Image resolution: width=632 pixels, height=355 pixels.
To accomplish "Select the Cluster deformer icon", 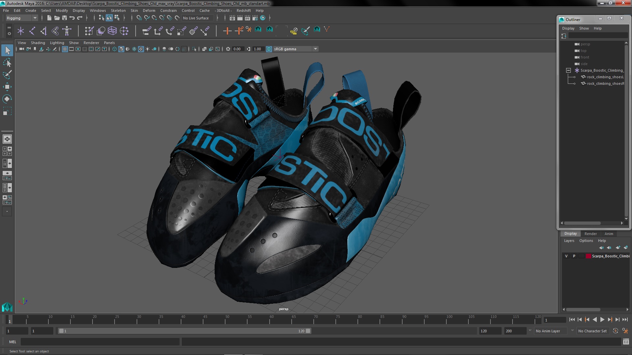I will (x=124, y=31).
